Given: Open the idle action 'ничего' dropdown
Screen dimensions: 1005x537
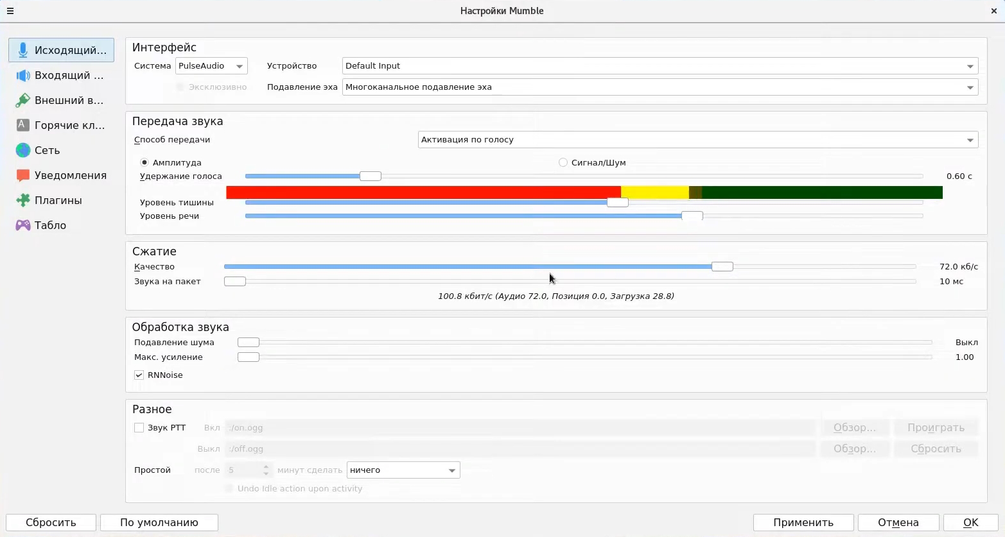Looking at the screenshot, I should point(403,470).
